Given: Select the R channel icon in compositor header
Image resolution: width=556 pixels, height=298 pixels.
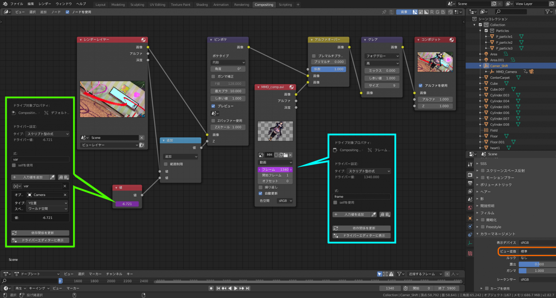Looking at the screenshot, I should click(x=432, y=11).
